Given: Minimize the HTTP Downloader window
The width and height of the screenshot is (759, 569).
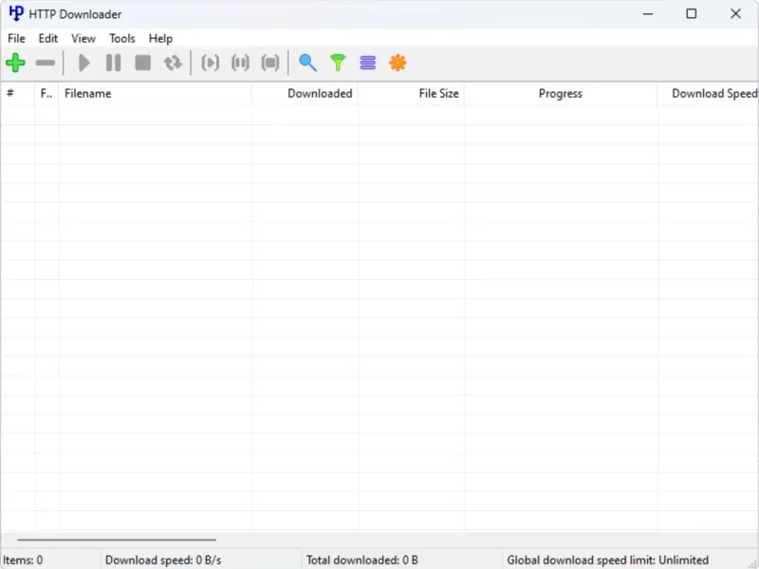Looking at the screenshot, I should tap(648, 13).
